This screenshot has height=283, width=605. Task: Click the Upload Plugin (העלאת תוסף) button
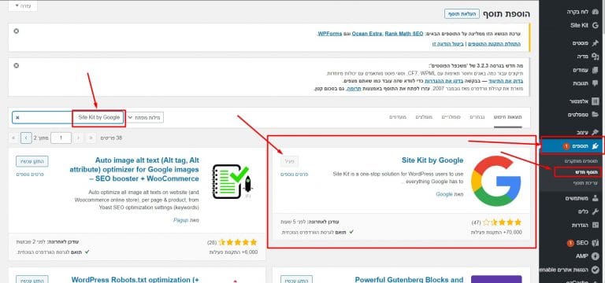tap(462, 14)
